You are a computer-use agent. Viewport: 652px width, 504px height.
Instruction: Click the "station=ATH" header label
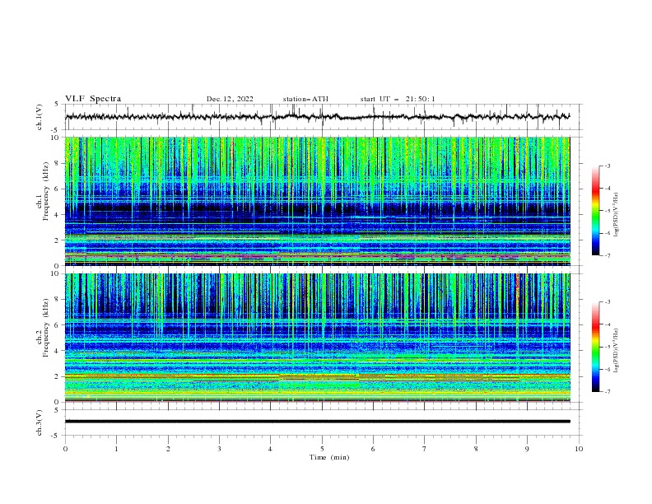pyautogui.click(x=305, y=99)
